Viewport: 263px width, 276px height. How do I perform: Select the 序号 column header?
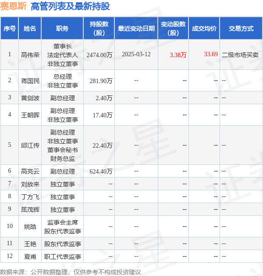pos(10,28)
